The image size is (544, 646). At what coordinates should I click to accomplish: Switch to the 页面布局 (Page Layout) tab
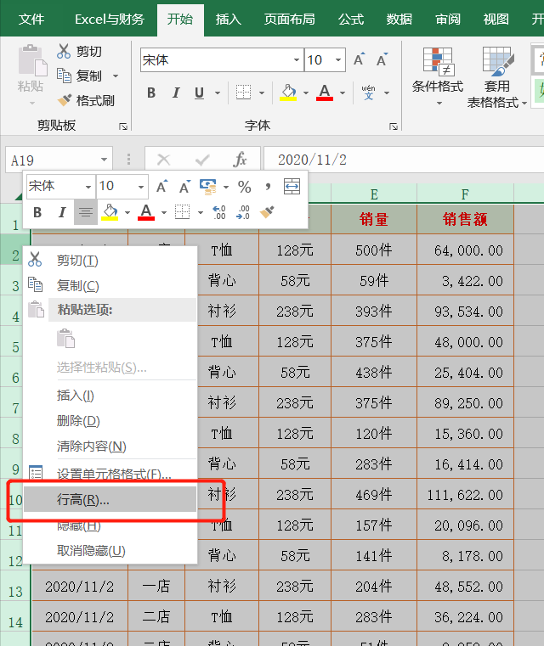[289, 20]
